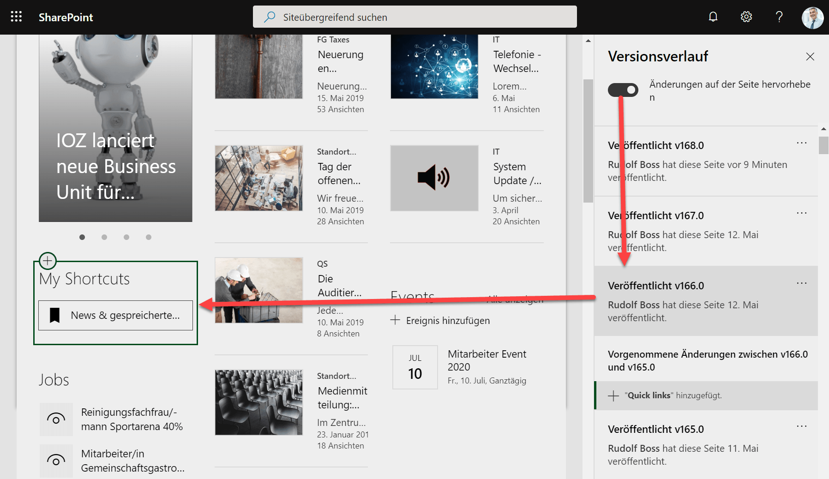Click the page scrollbar up arrow
The image size is (829, 479).
coord(588,41)
